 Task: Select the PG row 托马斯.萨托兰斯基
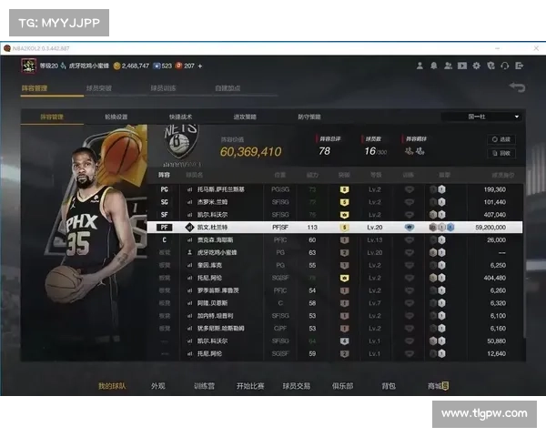coord(335,189)
